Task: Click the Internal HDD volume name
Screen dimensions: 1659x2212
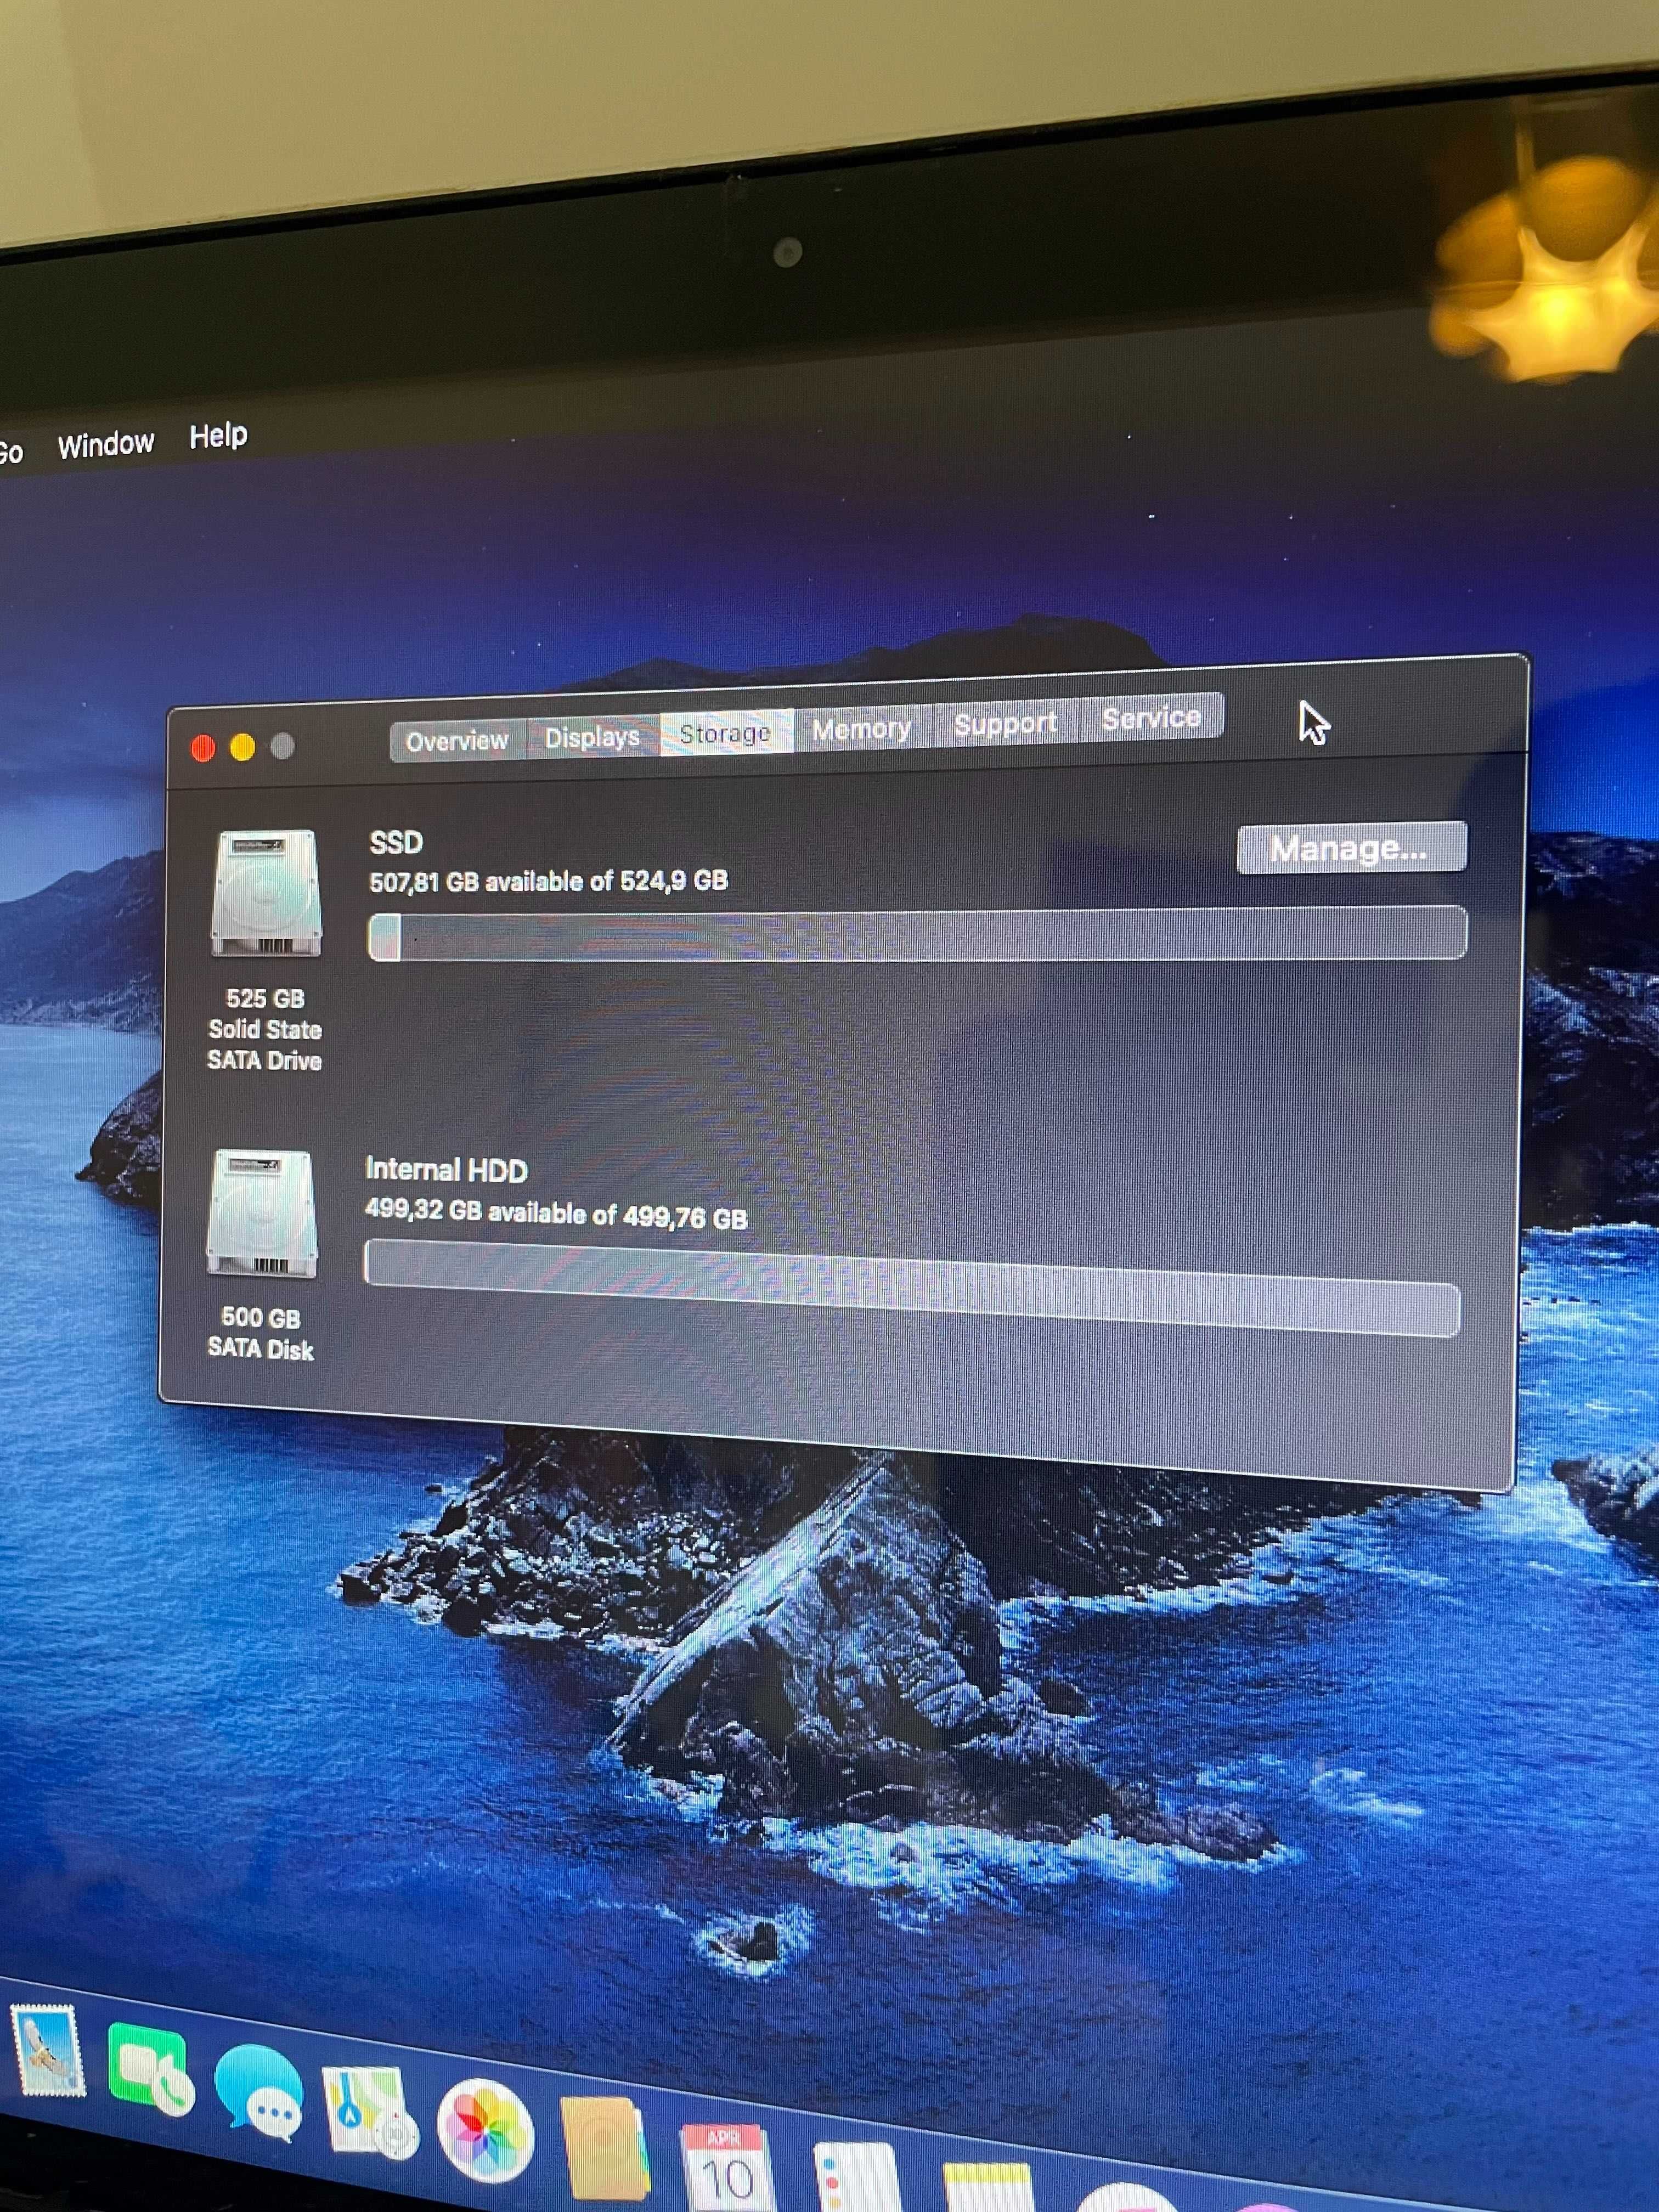Action: point(446,1169)
